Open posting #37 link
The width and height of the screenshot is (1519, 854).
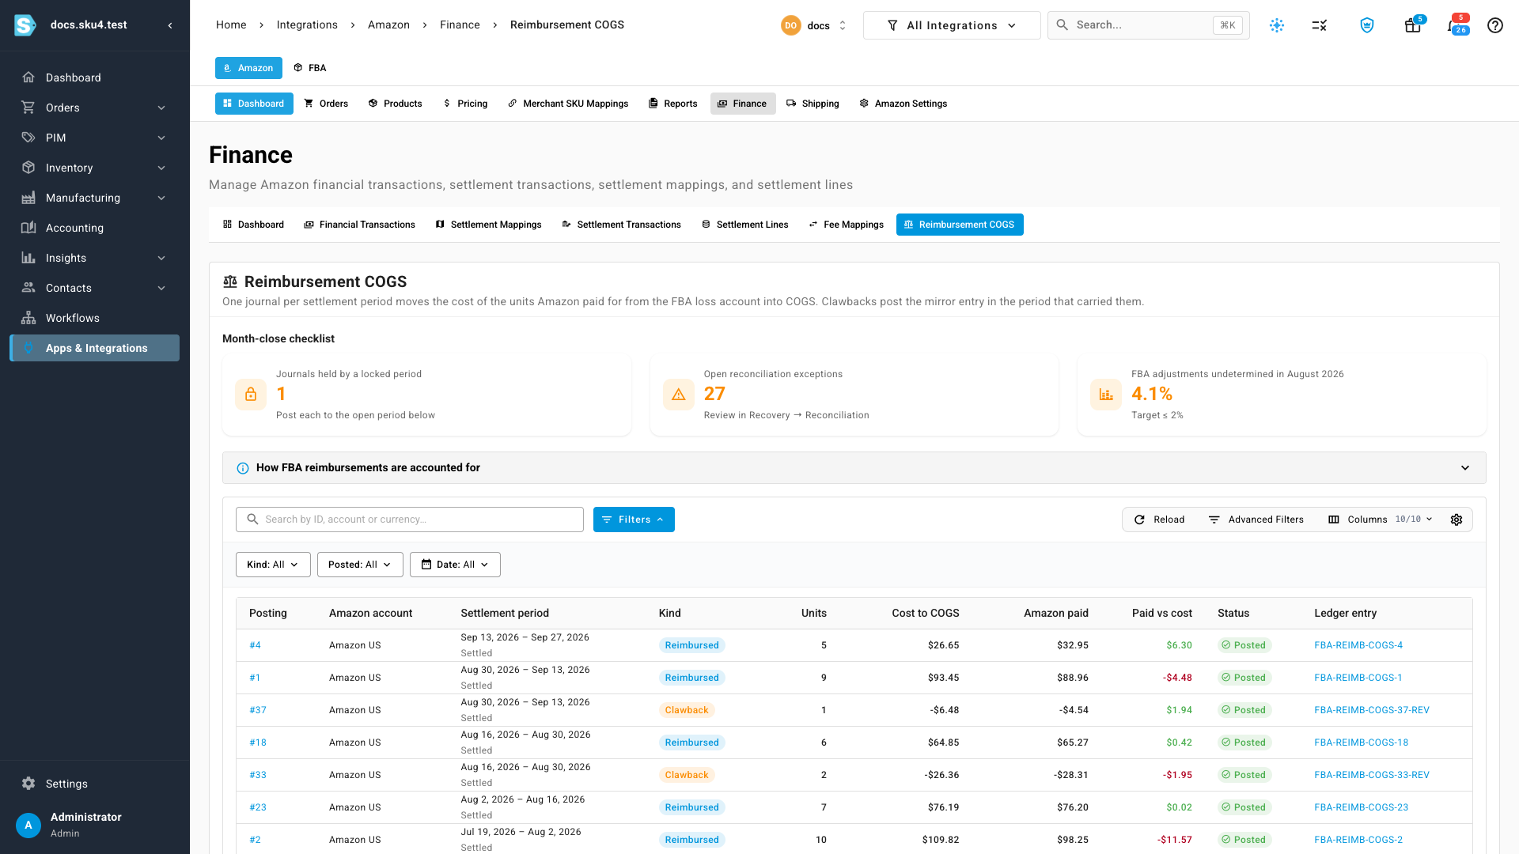(x=258, y=710)
